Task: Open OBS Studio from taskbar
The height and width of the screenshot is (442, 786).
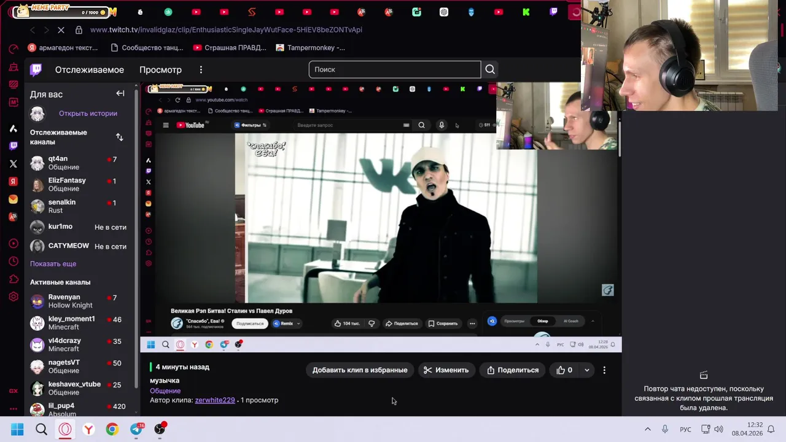Action: [x=160, y=429]
